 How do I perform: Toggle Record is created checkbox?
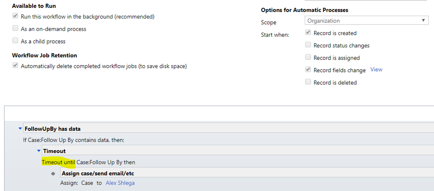tap(308, 33)
